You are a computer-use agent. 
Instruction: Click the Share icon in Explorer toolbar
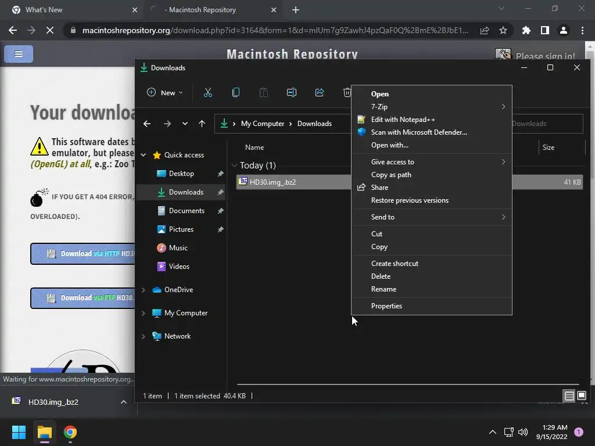click(x=320, y=92)
